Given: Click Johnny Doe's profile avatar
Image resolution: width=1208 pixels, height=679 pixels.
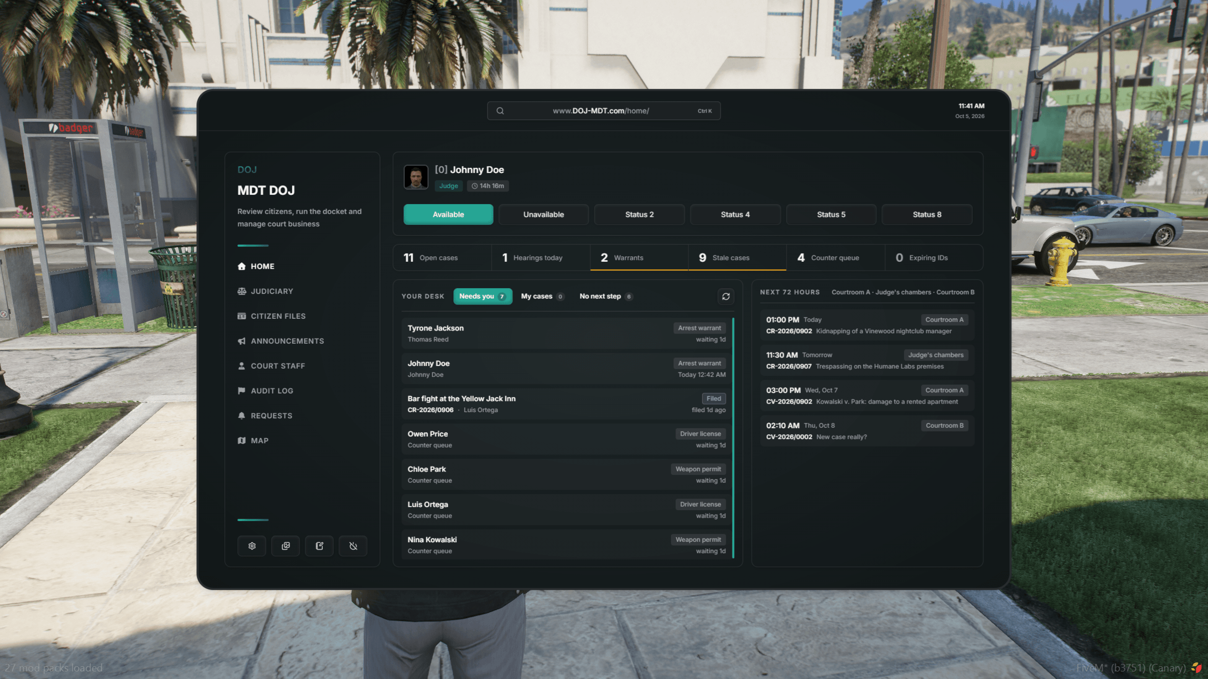Looking at the screenshot, I should point(416,177).
